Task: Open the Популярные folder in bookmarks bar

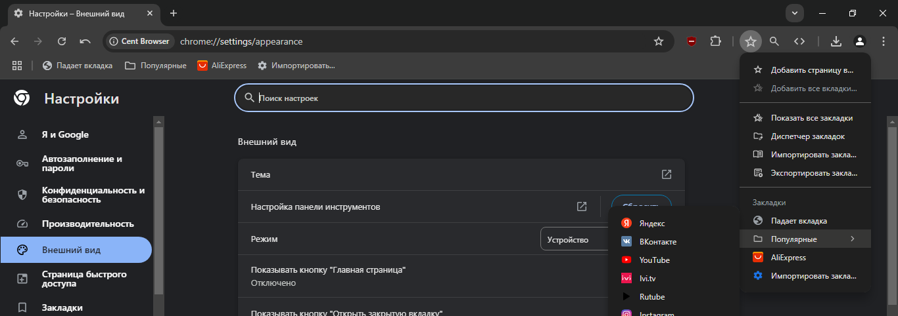Action: point(156,66)
